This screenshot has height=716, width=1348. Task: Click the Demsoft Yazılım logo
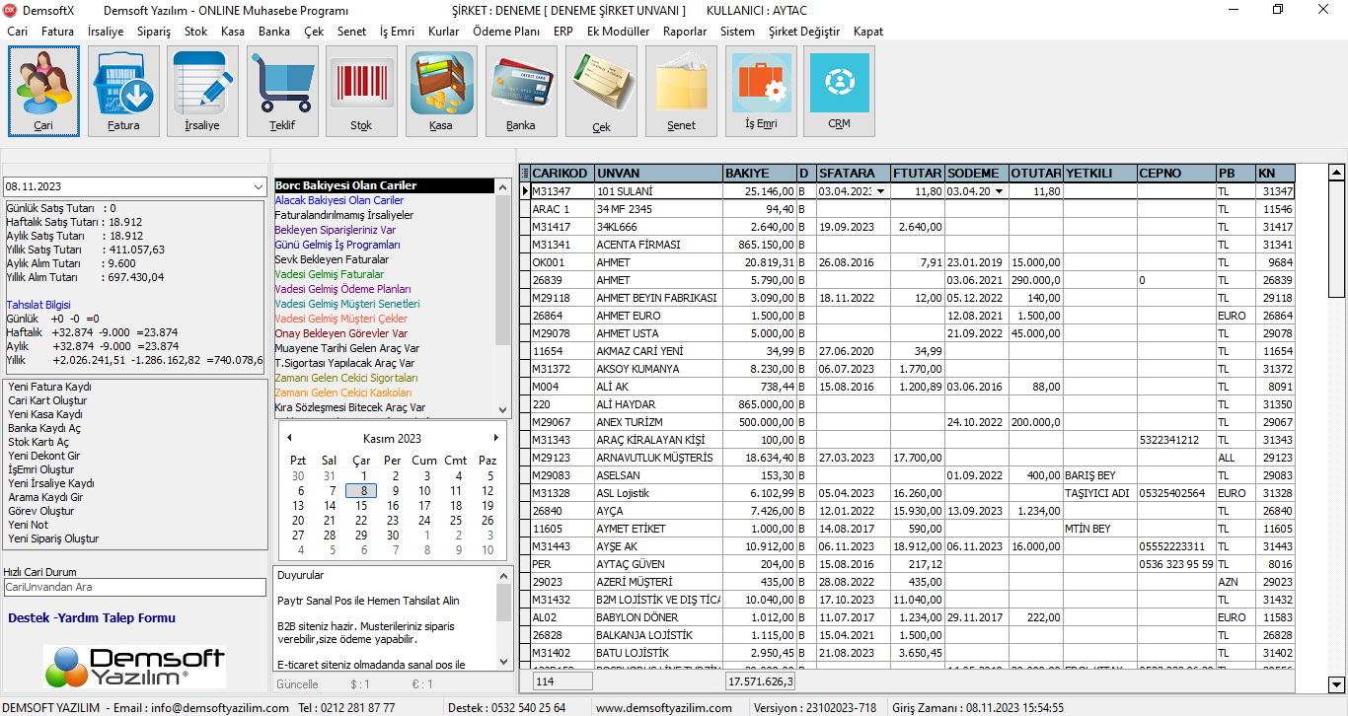point(134,667)
